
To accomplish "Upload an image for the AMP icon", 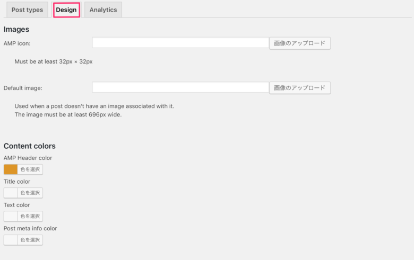I will 300,43.
